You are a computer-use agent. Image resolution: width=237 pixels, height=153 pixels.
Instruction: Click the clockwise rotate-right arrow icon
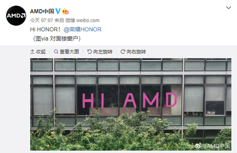pos(123,52)
